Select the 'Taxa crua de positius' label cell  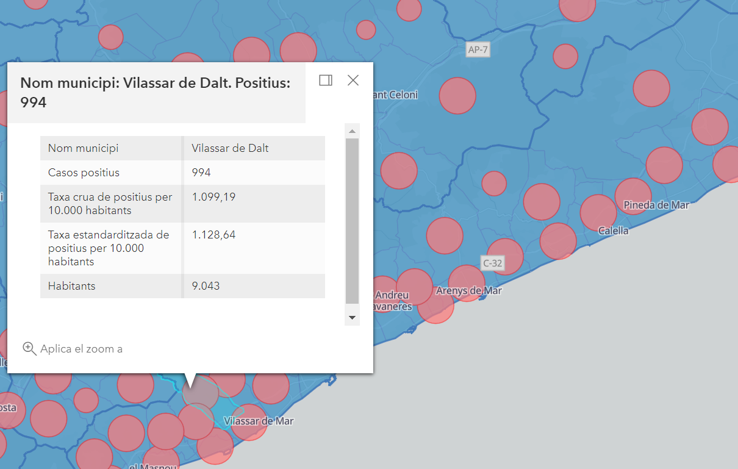[x=111, y=204]
